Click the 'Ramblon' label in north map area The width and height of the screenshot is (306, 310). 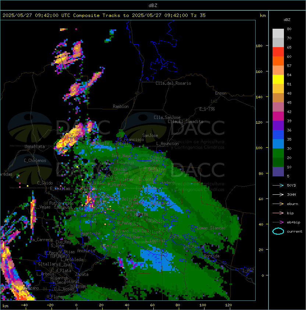[x=121, y=106]
